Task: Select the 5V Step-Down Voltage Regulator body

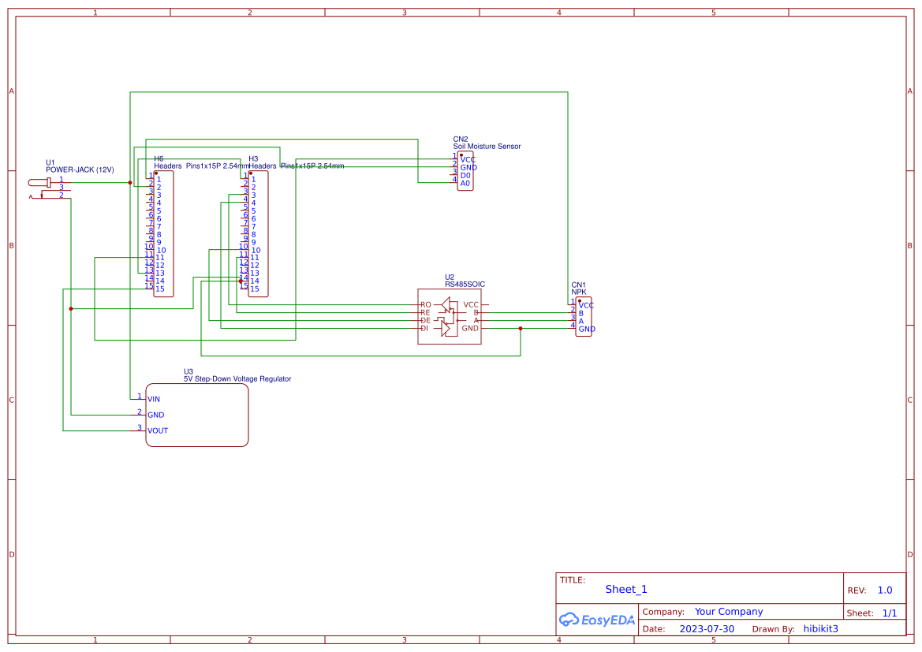Action: coord(197,415)
